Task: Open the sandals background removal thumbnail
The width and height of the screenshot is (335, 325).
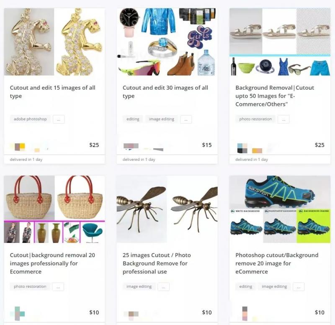Action: pos(280,42)
